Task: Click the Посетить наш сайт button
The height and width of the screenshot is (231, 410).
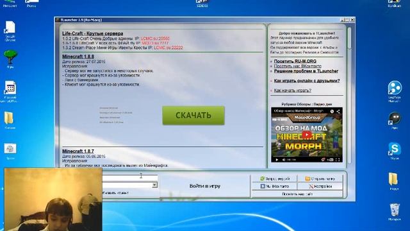Action: coord(297,194)
